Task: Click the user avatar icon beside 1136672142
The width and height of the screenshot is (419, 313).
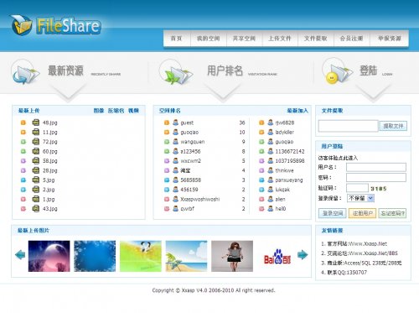Action: [x=271, y=151]
